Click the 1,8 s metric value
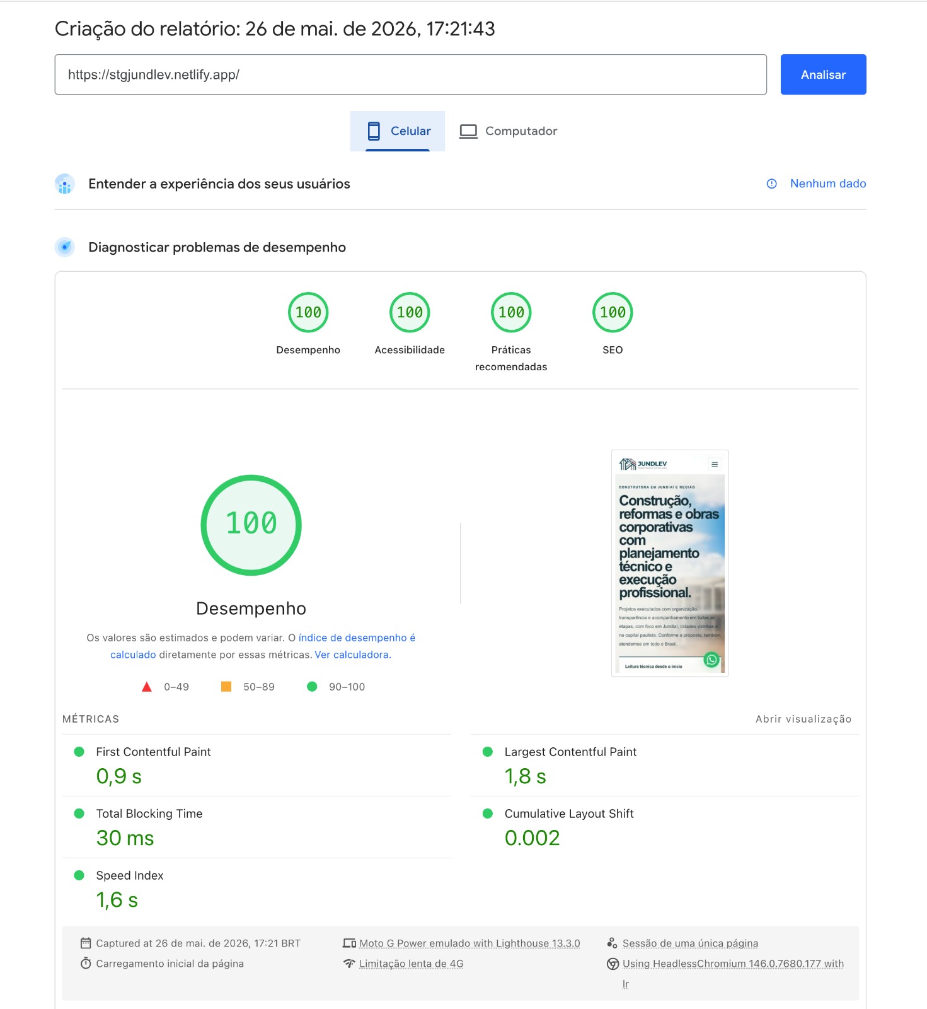 coord(525,776)
